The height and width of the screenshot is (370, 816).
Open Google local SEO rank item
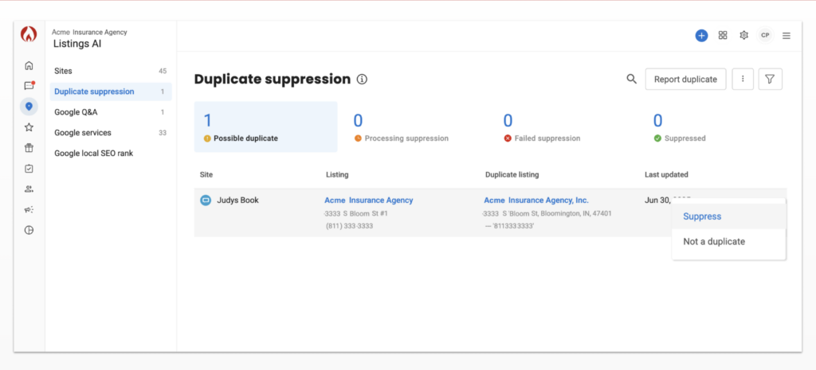110,154
